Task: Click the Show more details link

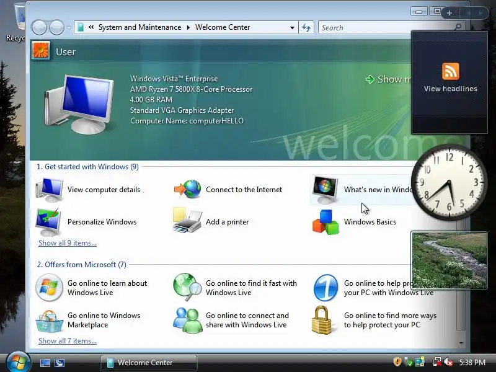Action: (x=388, y=79)
